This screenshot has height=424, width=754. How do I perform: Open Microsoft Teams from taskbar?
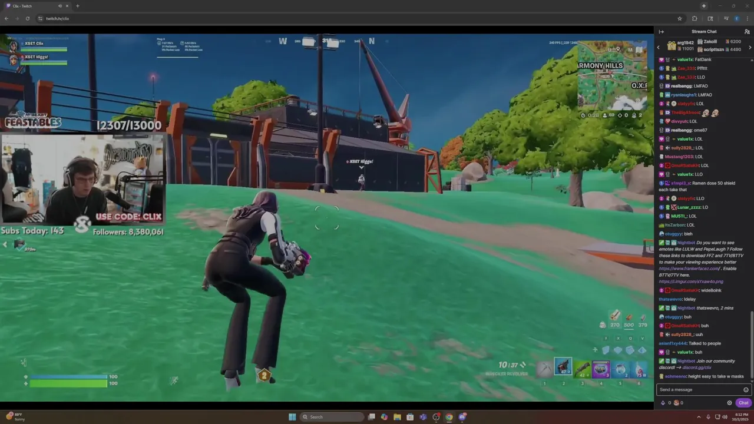click(423, 417)
